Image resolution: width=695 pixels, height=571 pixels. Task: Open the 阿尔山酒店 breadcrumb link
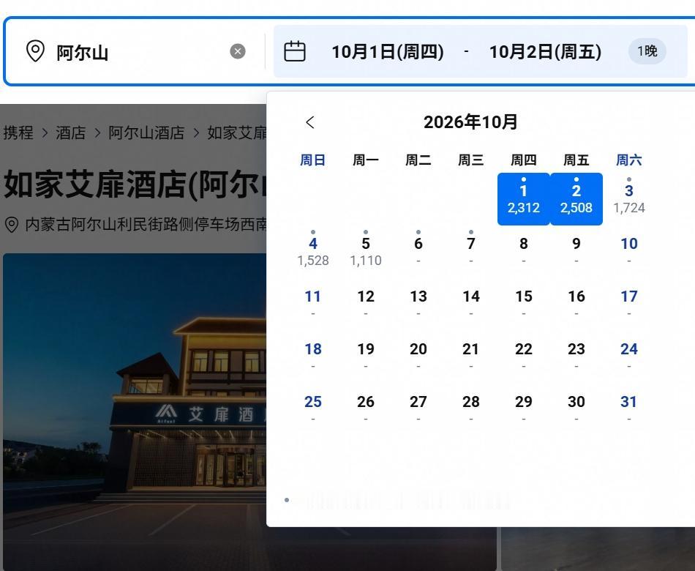tap(146, 133)
